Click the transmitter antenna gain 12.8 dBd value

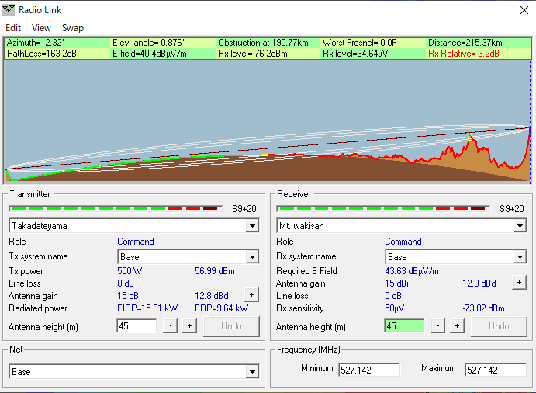click(212, 296)
